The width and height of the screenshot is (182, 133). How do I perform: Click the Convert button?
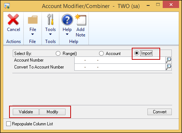159,112
